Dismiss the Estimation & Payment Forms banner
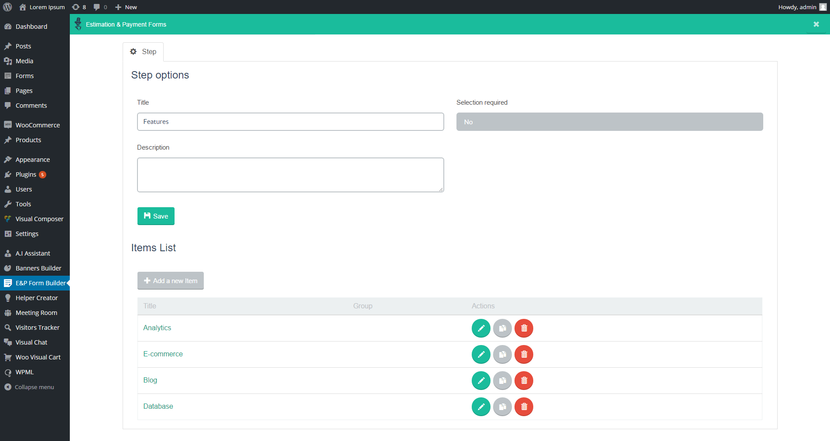Image resolution: width=830 pixels, height=441 pixels. click(816, 24)
